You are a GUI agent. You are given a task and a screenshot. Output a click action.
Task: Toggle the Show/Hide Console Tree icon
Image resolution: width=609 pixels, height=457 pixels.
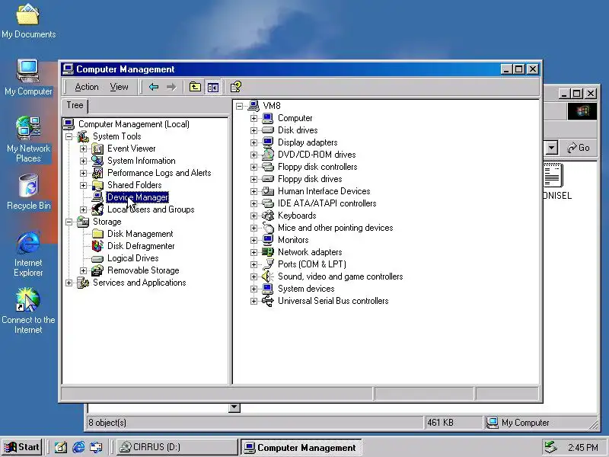pyautogui.click(x=213, y=88)
